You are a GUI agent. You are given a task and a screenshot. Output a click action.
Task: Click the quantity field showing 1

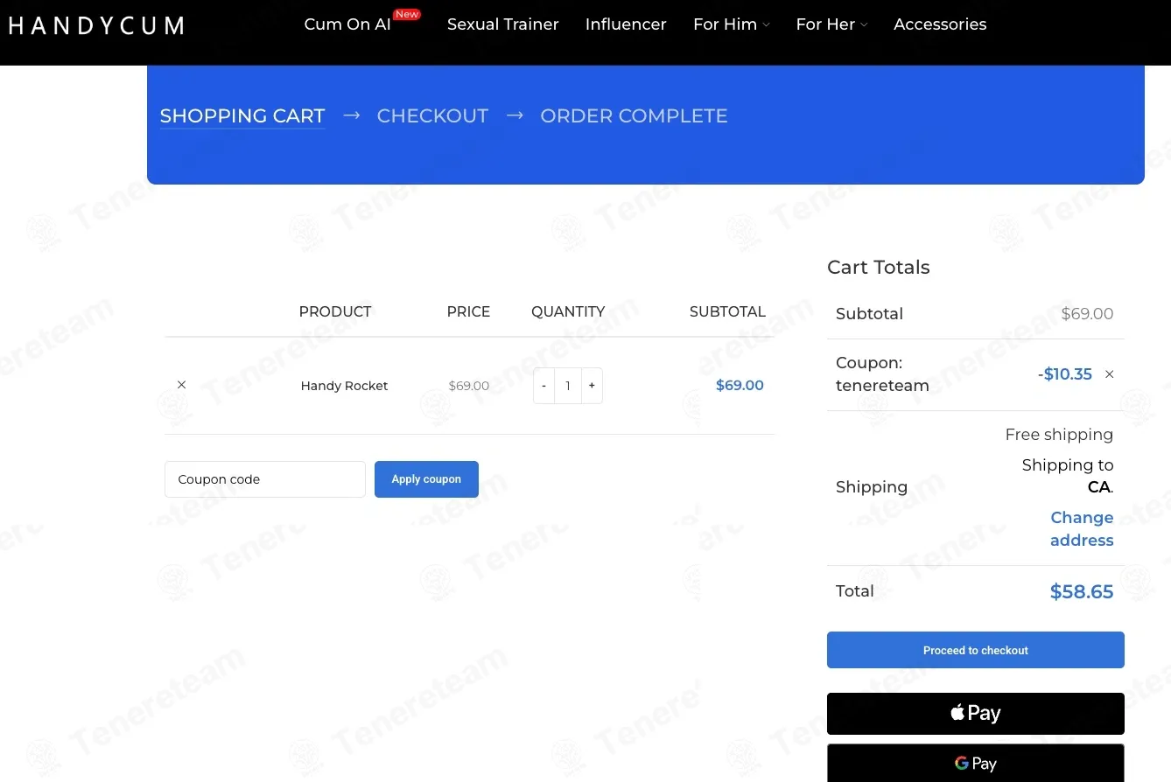(568, 386)
